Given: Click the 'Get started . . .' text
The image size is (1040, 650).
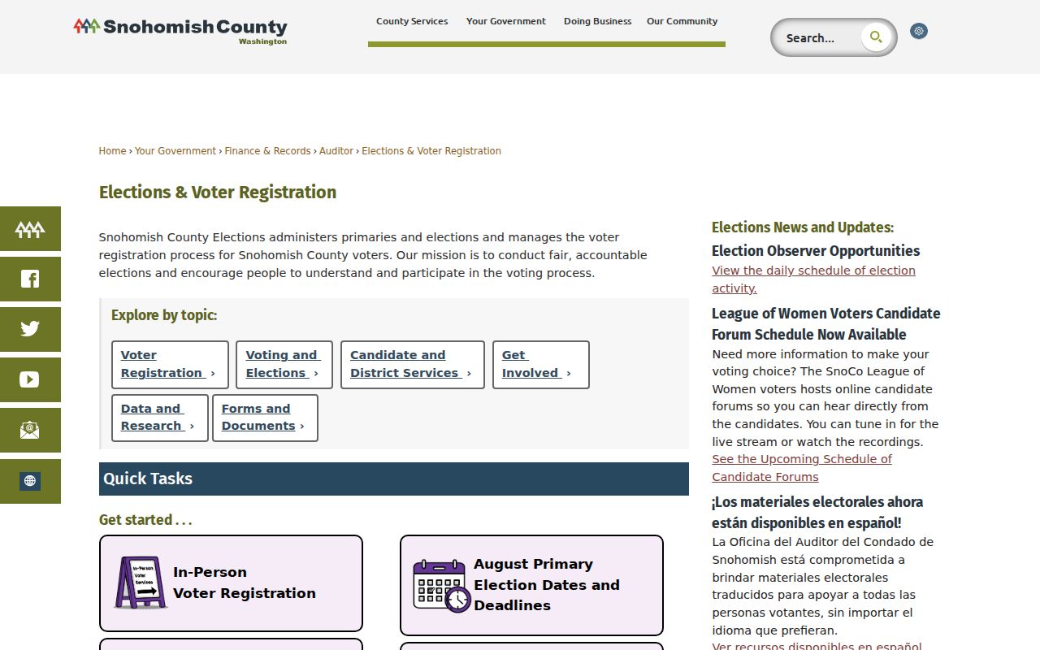Looking at the screenshot, I should coord(145,520).
